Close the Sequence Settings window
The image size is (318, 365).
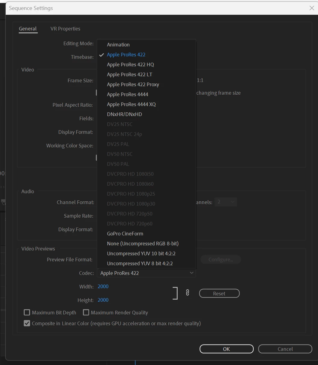[312, 8]
